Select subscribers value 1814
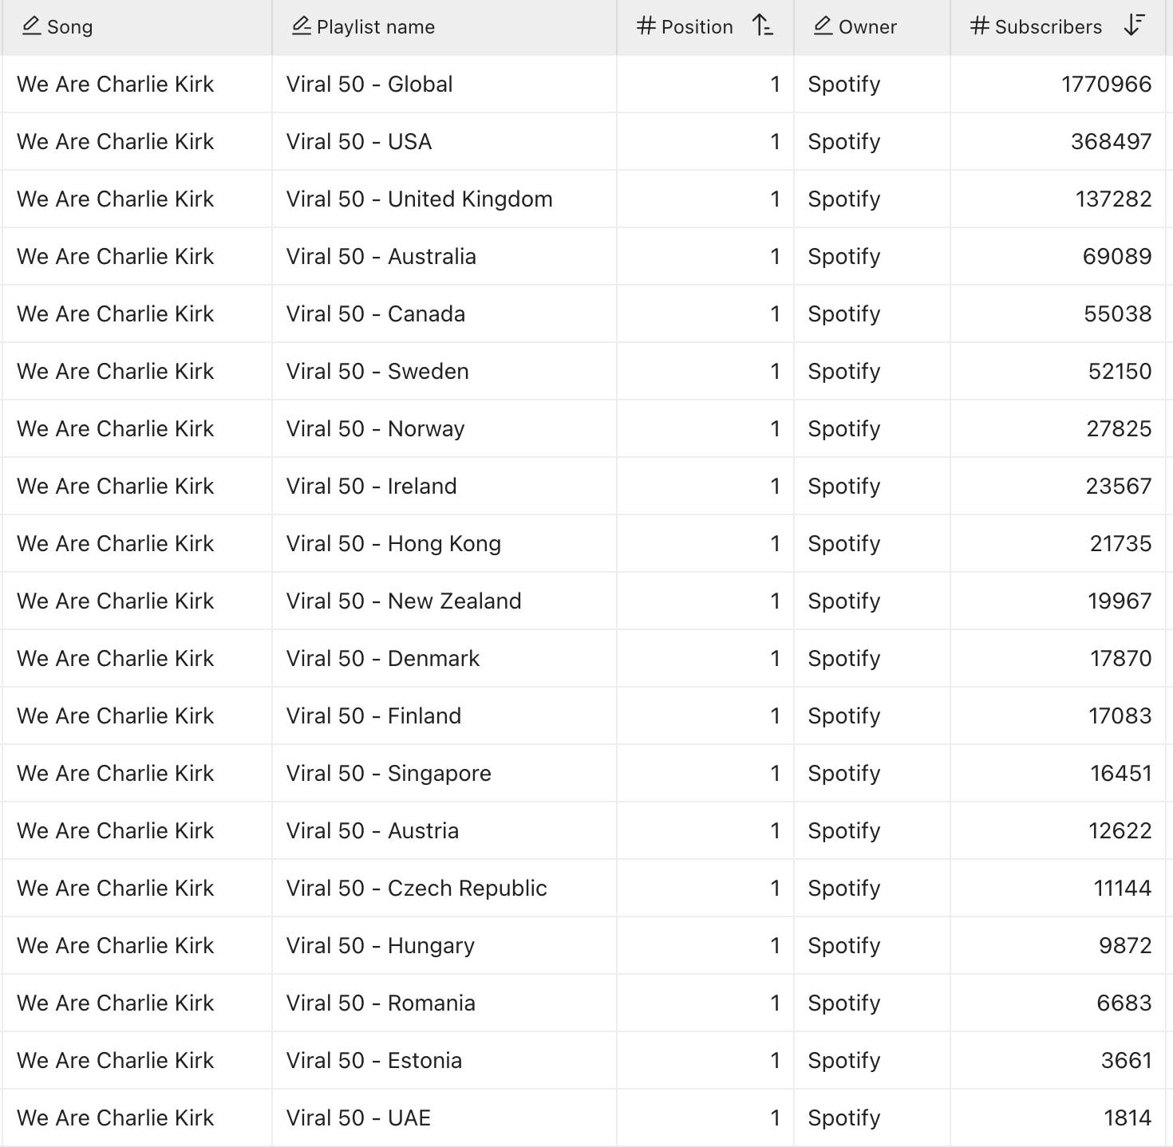 (1128, 1117)
